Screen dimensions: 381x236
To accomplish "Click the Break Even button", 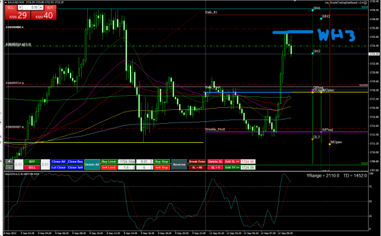I will [x=197, y=162].
